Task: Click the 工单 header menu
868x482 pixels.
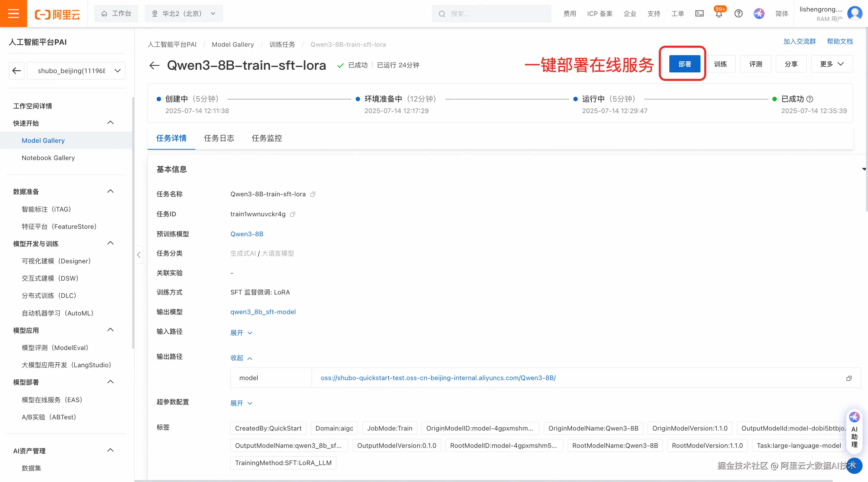Action: [x=677, y=14]
